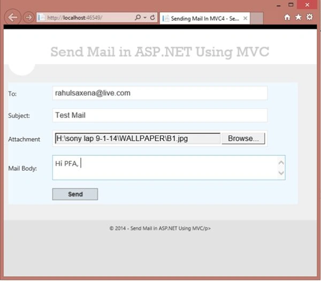The width and height of the screenshot is (321, 281).
Task: Click the Send button
Action: (x=75, y=194)
